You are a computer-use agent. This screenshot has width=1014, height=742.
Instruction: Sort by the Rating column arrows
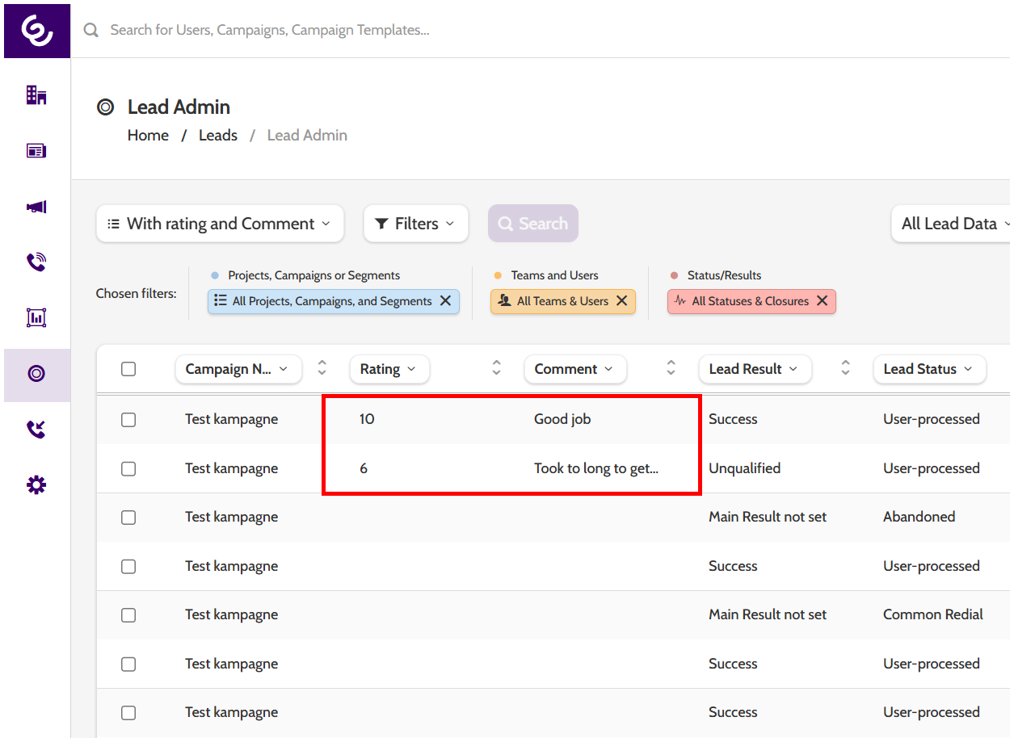point(497,368)
